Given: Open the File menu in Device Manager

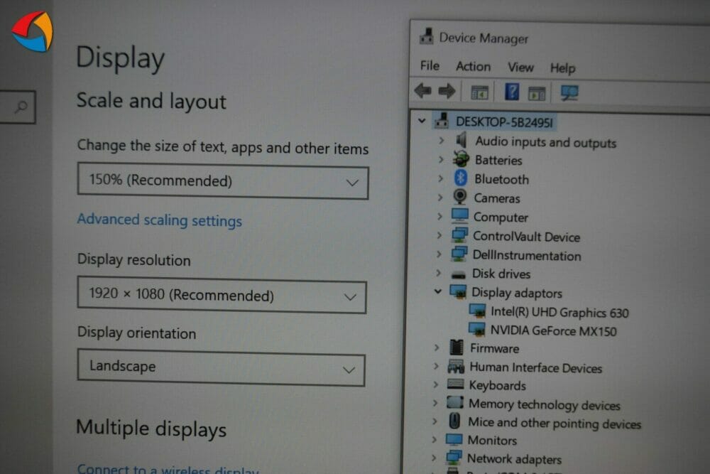Looking at the screenshot, I should tap(430, 65).
